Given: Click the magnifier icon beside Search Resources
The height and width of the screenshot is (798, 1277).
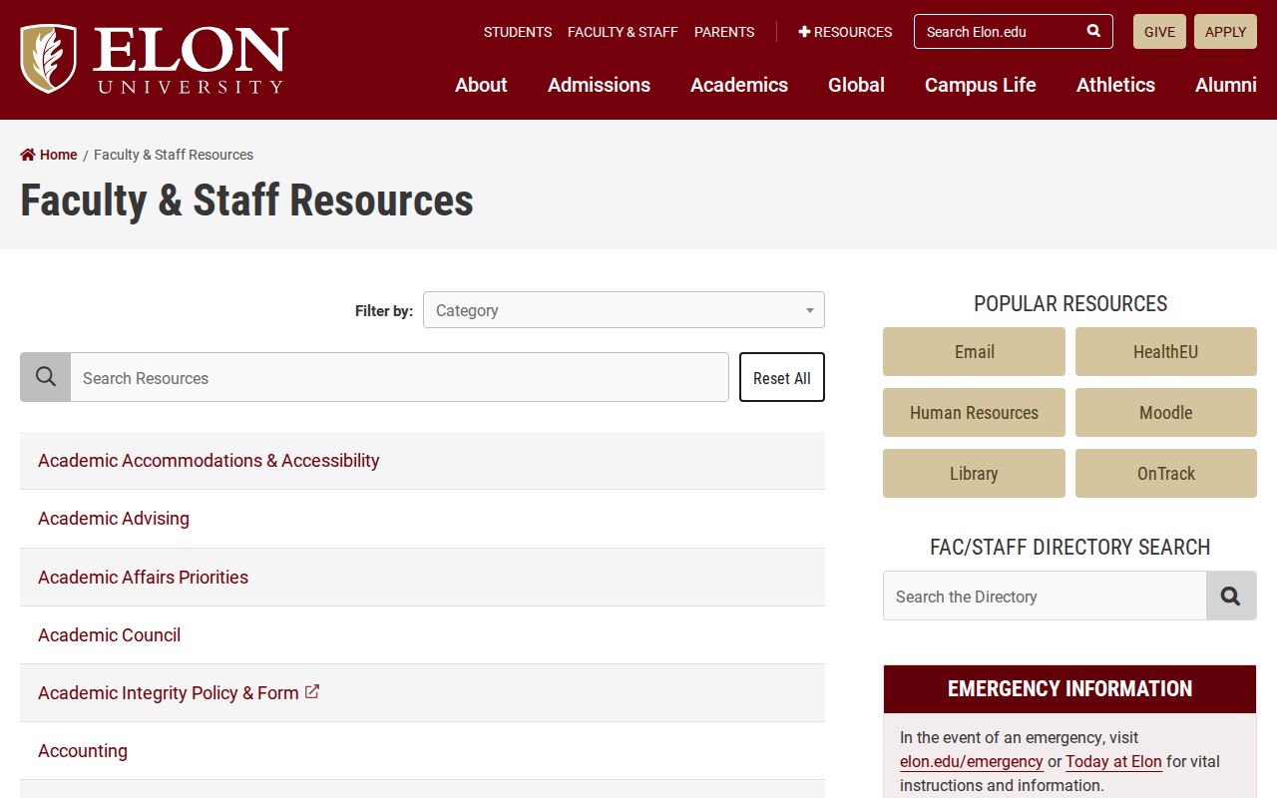Looking at the screenshot, I should coord(45,377).
